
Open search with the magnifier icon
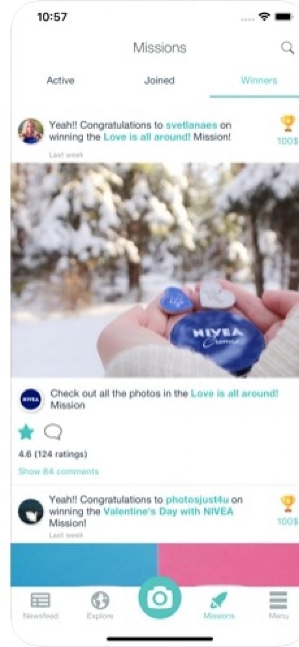tap(287, 48)
